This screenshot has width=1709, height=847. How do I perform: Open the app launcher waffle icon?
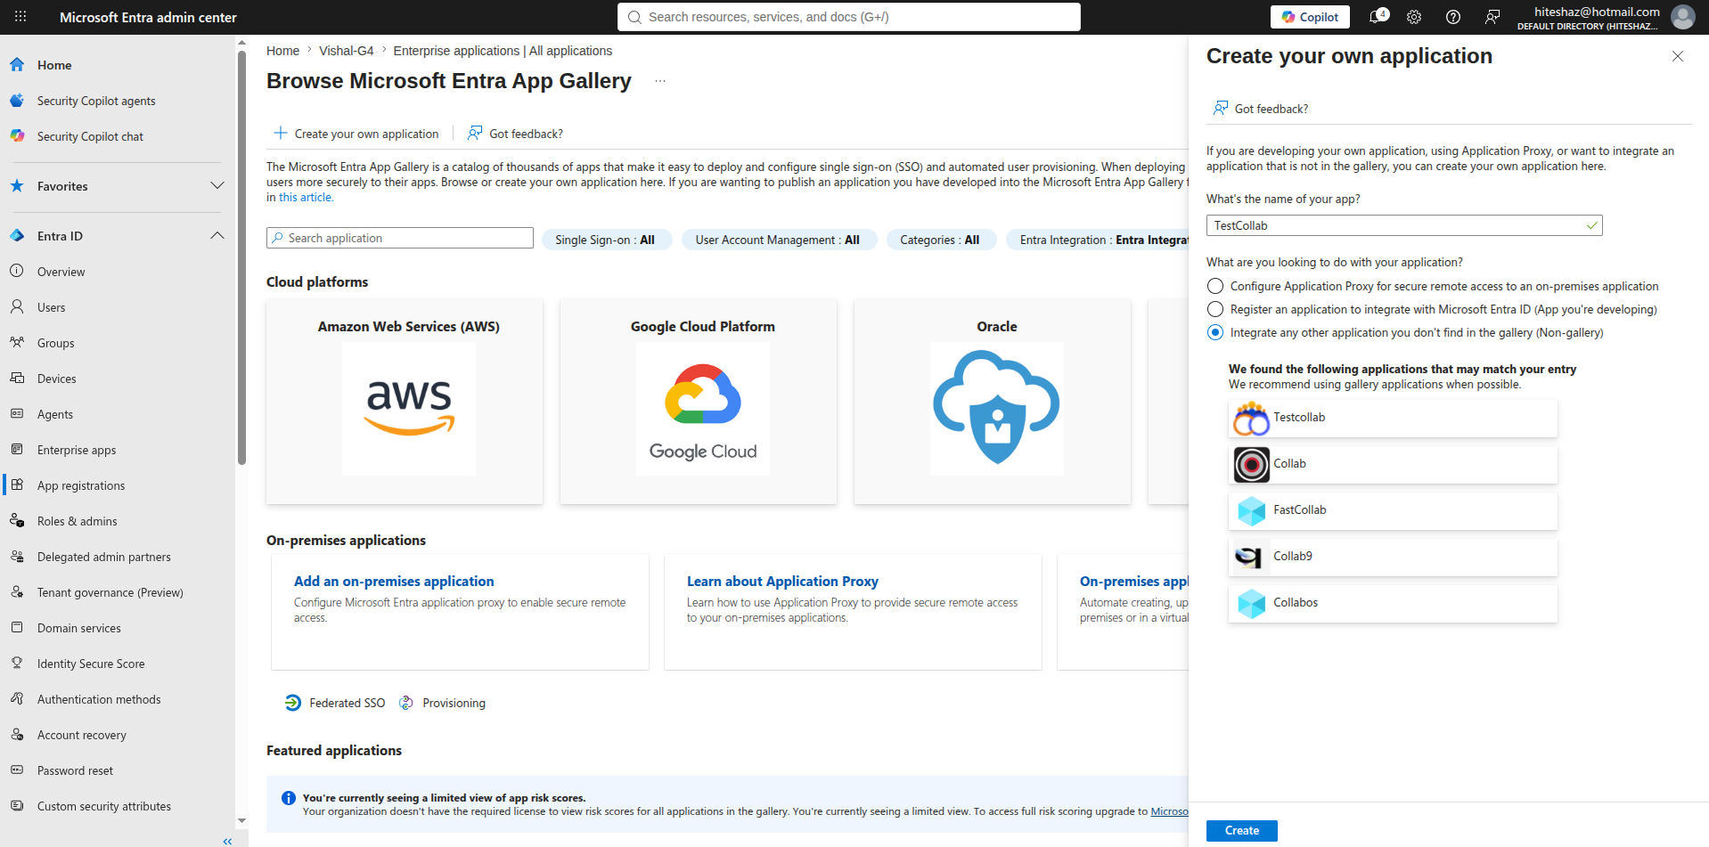click(x=20, y=17)
